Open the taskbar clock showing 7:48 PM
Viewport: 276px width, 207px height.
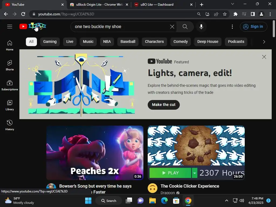[256, 201]
